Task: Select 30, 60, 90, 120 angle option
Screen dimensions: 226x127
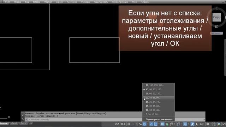Action: [x=159, y=93]
